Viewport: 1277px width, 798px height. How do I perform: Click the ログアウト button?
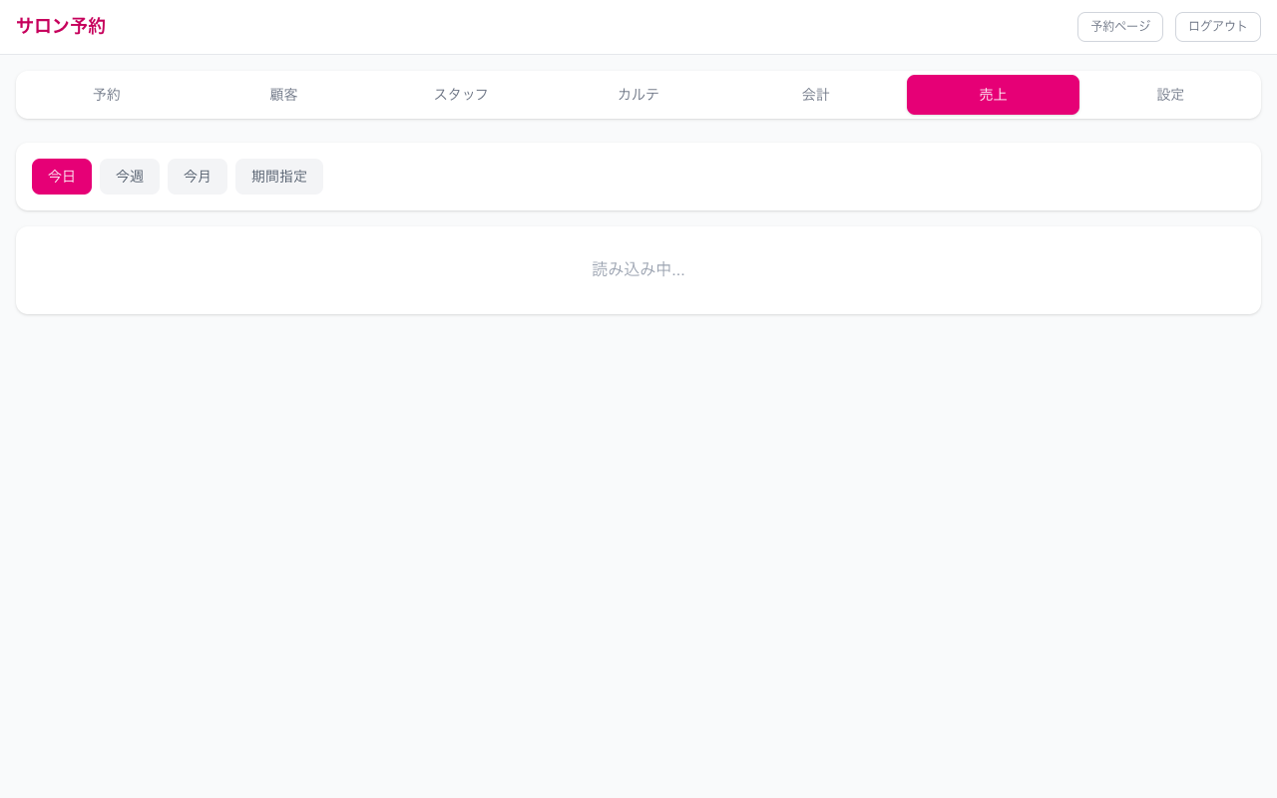(x=1217, y=27)
